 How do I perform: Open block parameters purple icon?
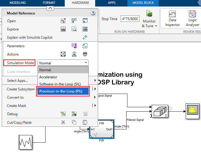pyautogui.click(x=74, y=46)
